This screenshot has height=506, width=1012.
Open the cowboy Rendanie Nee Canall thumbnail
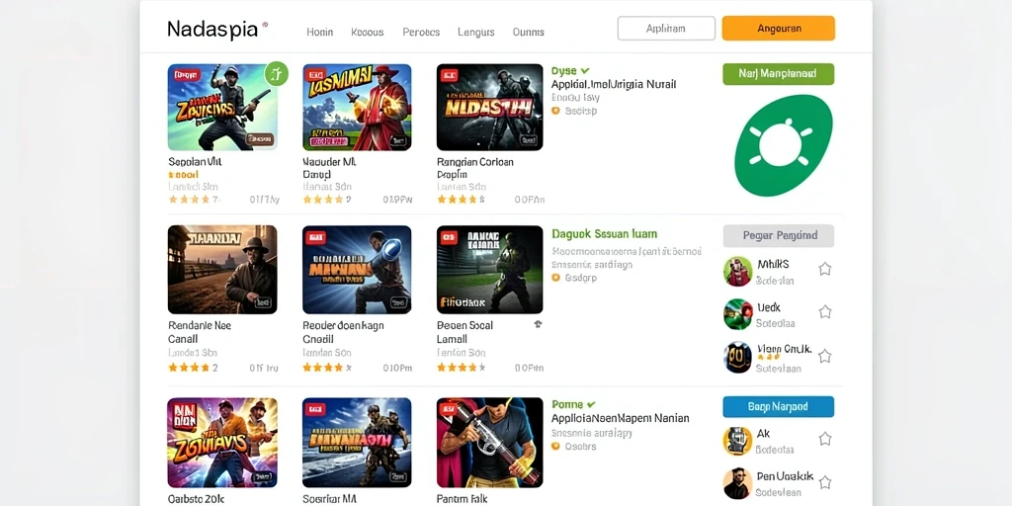pos(222,269)
